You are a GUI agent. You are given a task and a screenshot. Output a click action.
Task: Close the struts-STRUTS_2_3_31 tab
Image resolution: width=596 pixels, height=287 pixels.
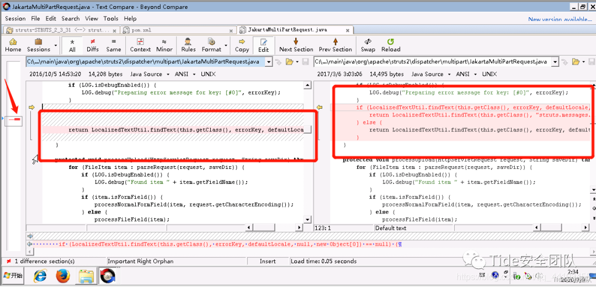(115, 30)
